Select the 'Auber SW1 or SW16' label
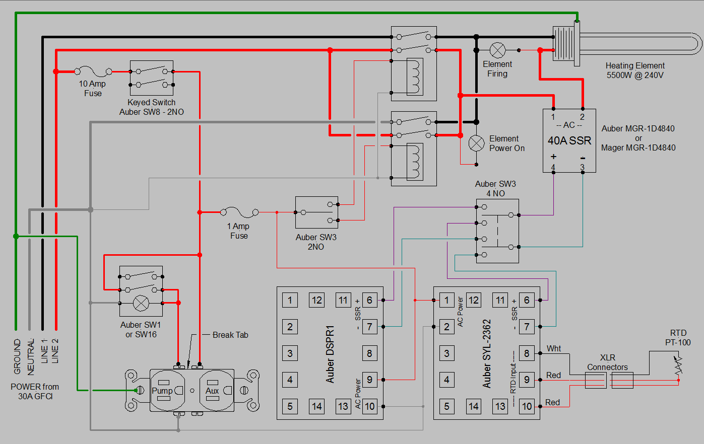This screenshot has width=704, height=444. [141, 330]
